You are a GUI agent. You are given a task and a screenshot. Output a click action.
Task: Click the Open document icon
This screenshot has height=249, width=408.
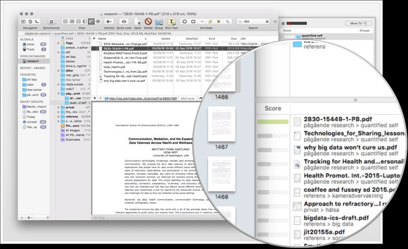click(x=137, y=21)
